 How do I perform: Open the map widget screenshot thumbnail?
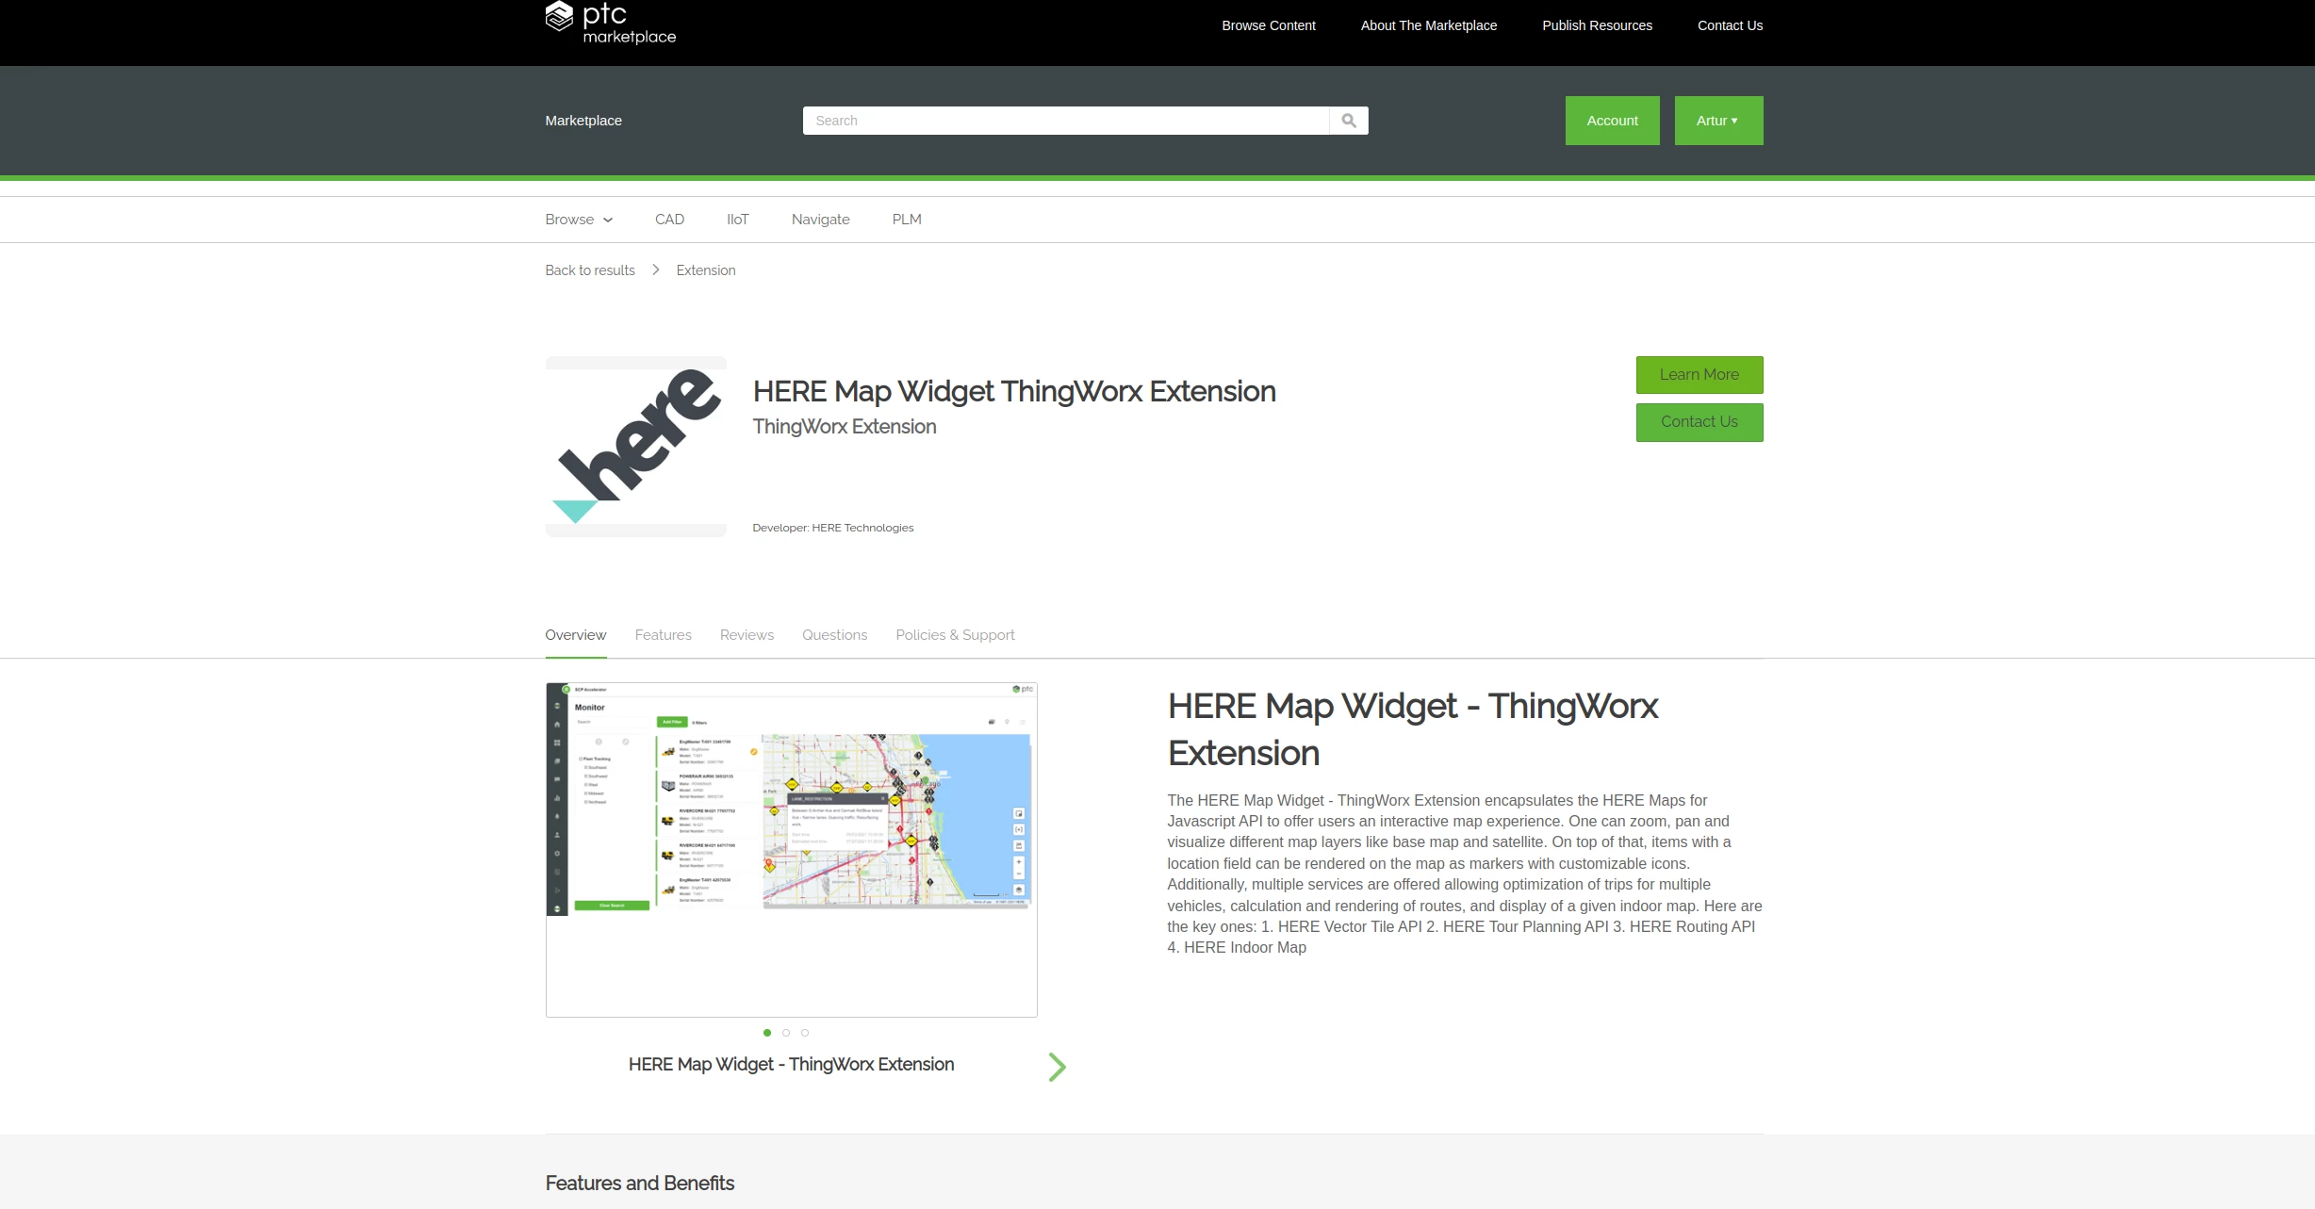pos(791,848)
